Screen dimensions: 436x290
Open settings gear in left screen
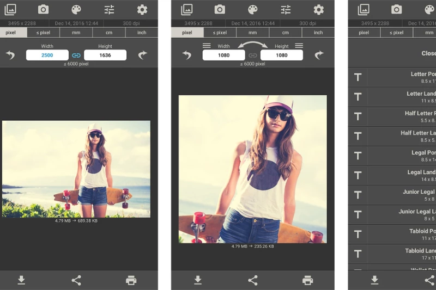pos(142,10)
